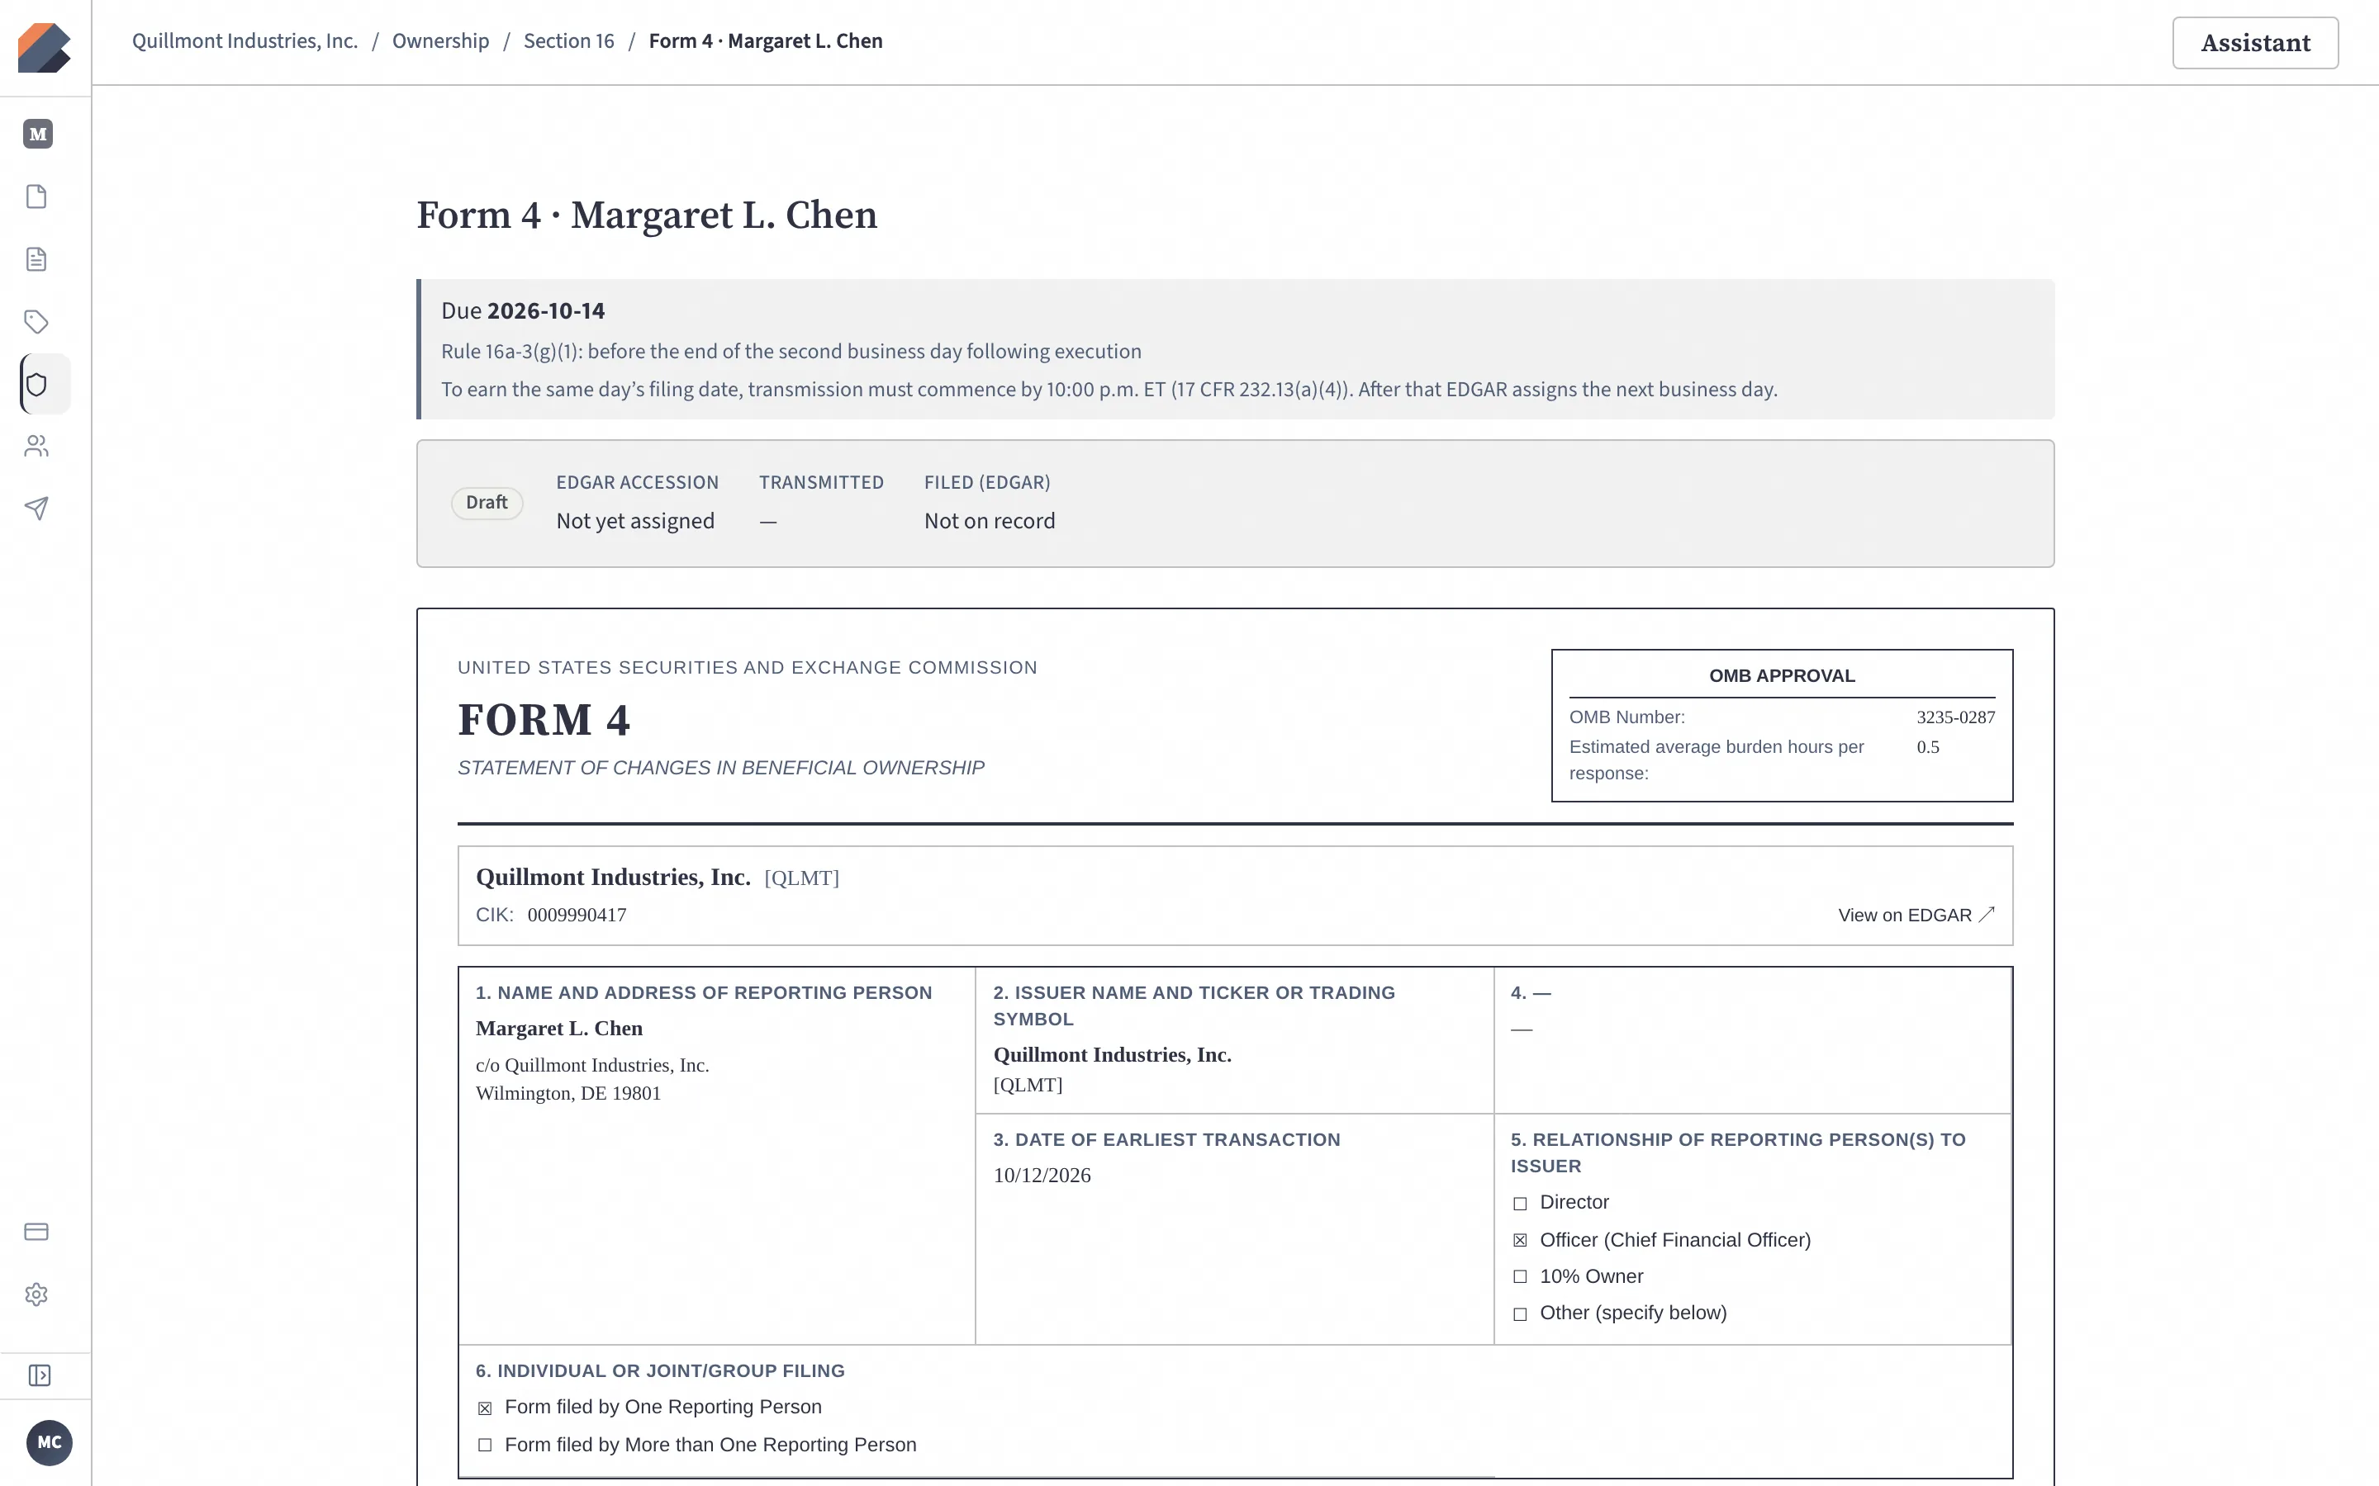Screen dimensions: 2379x1486
Task: Click the Wilmington, DE 19801 address line
Action: click(568, 1093)
